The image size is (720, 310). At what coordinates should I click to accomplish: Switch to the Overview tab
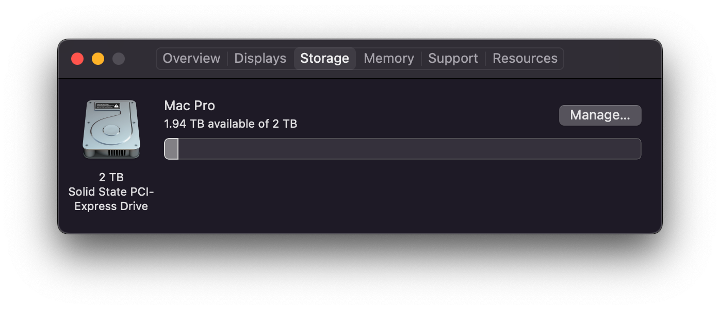point(191,59)
